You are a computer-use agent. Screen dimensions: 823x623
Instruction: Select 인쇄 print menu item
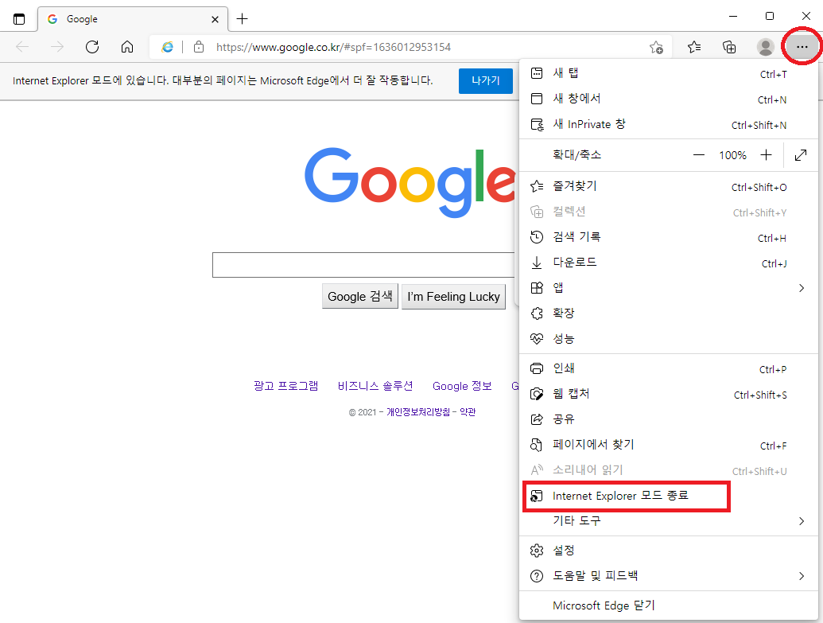tap(668, 368)
